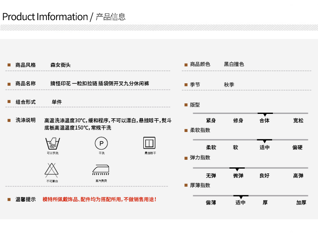Image resolution: width=318 pixels, height=235 pixels.
Task: Click the steam iron icon
Action: point(101,170)
